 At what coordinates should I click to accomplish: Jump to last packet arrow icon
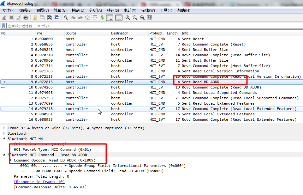(x=102, y=18)
